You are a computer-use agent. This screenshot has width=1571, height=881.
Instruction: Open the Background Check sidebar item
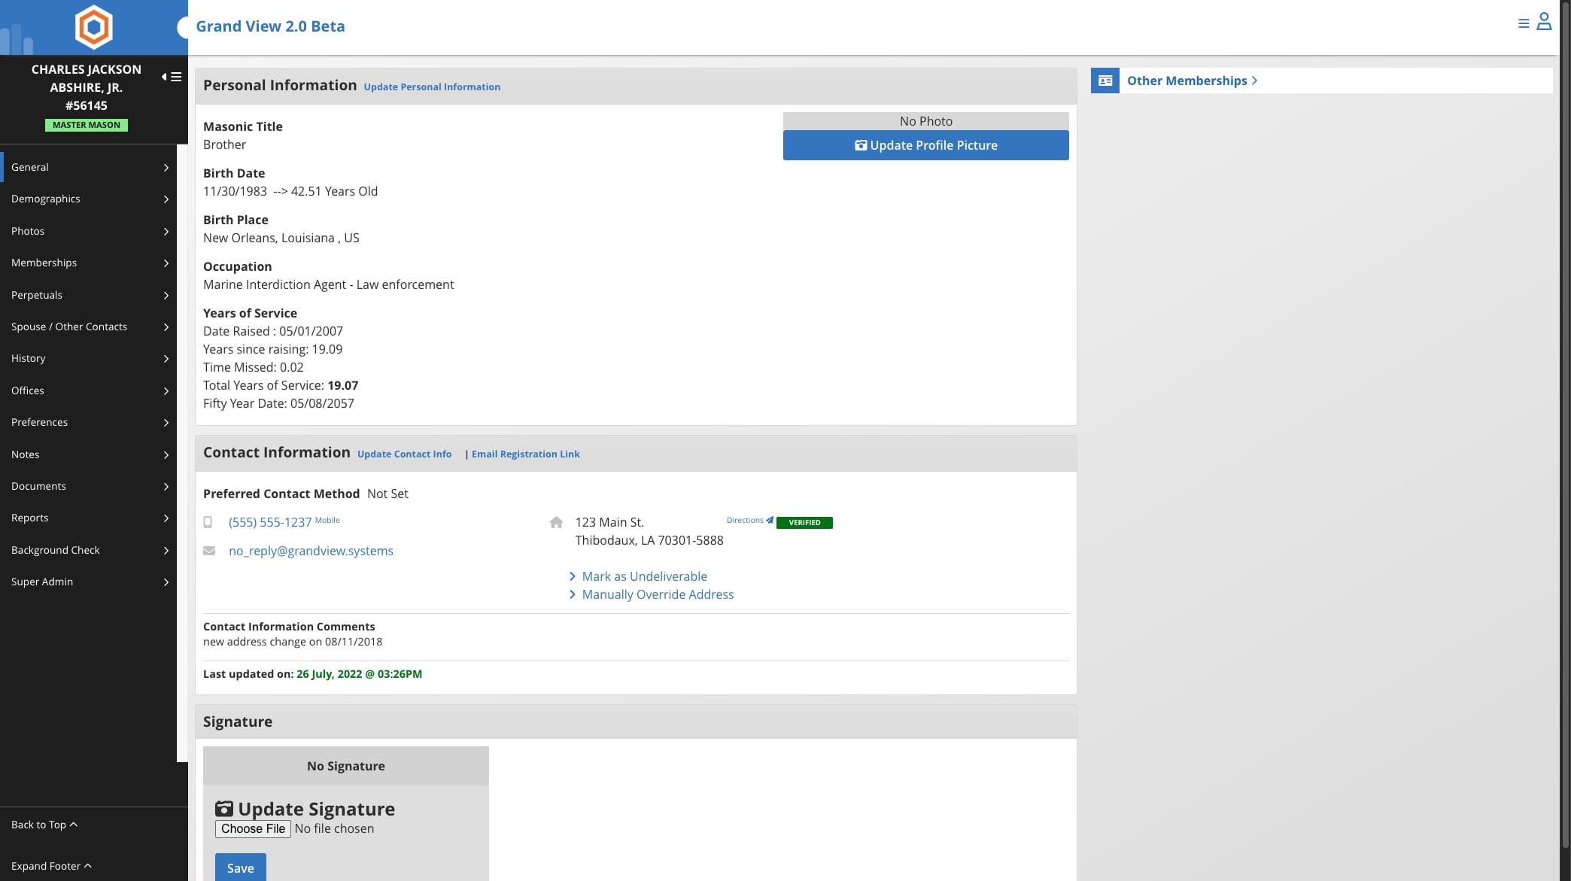pyautogui.click(x=89, y=550)
